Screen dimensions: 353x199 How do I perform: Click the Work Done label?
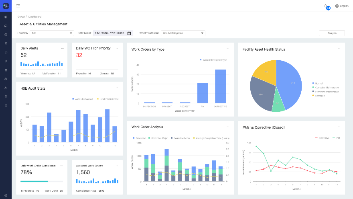51,191
